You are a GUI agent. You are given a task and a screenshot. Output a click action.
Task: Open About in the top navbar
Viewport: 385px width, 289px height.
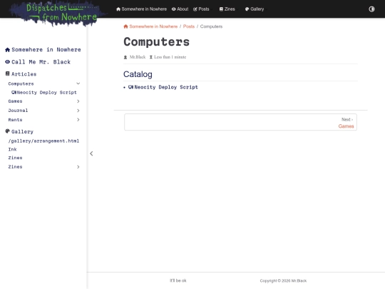[180, 9]
